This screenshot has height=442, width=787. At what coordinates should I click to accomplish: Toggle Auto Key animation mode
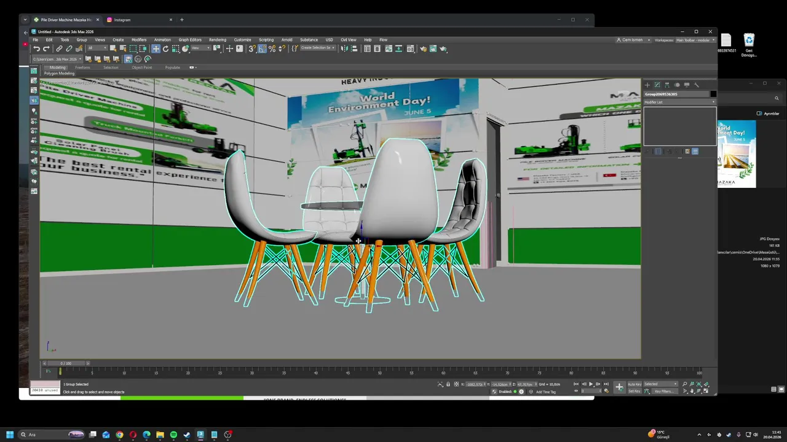pos(634,384)
